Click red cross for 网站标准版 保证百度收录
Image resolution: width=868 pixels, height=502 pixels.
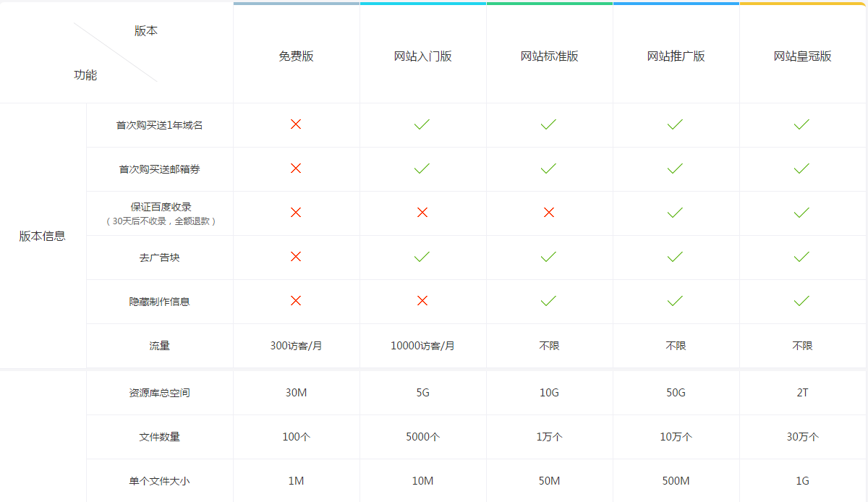[x=549, y=213]
